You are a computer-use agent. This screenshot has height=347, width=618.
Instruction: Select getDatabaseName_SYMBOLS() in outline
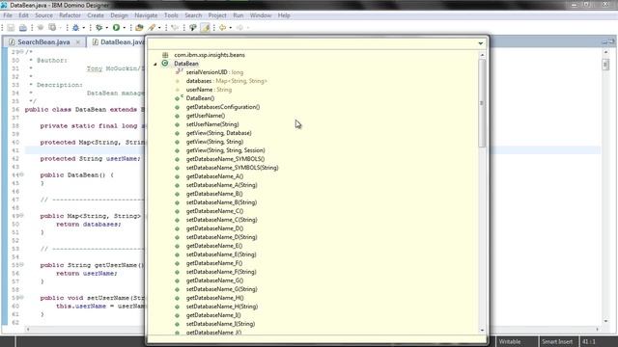[x=225, y=159]
